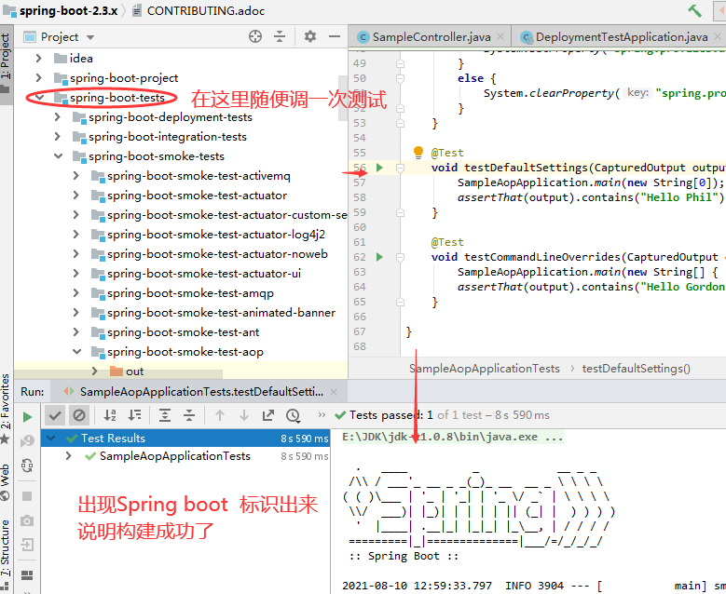This screenshot has height=594, width=726.
Task: Rerun tests with green play button
Action: pos(27,417)
